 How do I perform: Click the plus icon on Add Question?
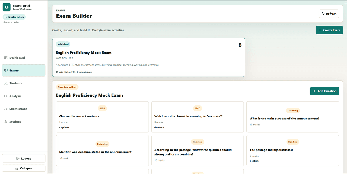coord(315,91)
